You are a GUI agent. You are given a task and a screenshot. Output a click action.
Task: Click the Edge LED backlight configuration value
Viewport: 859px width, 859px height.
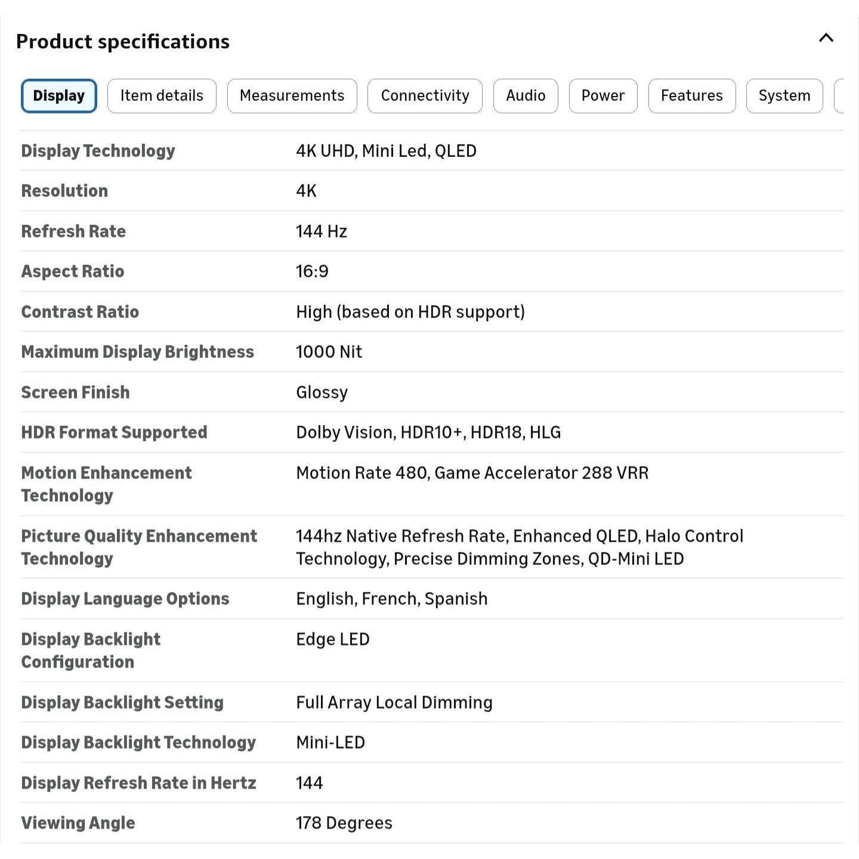point(332,639)
